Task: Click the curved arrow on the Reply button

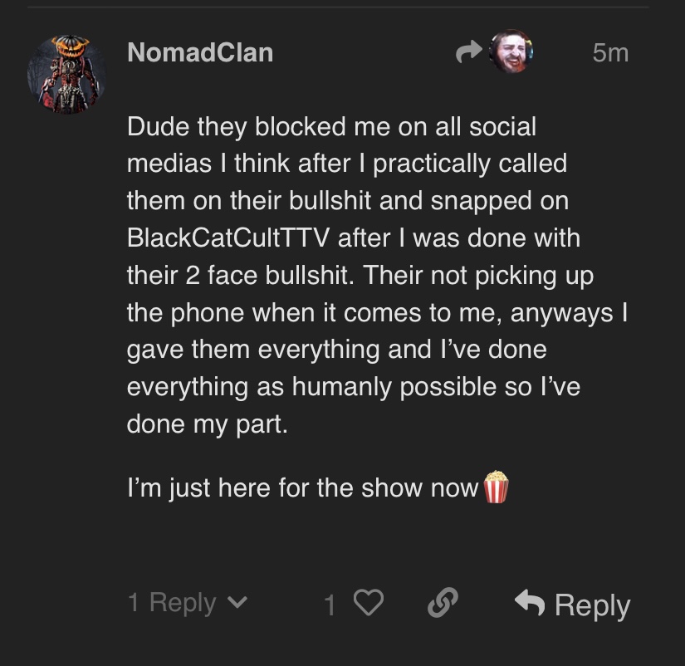Action: (x=528, y=603)
